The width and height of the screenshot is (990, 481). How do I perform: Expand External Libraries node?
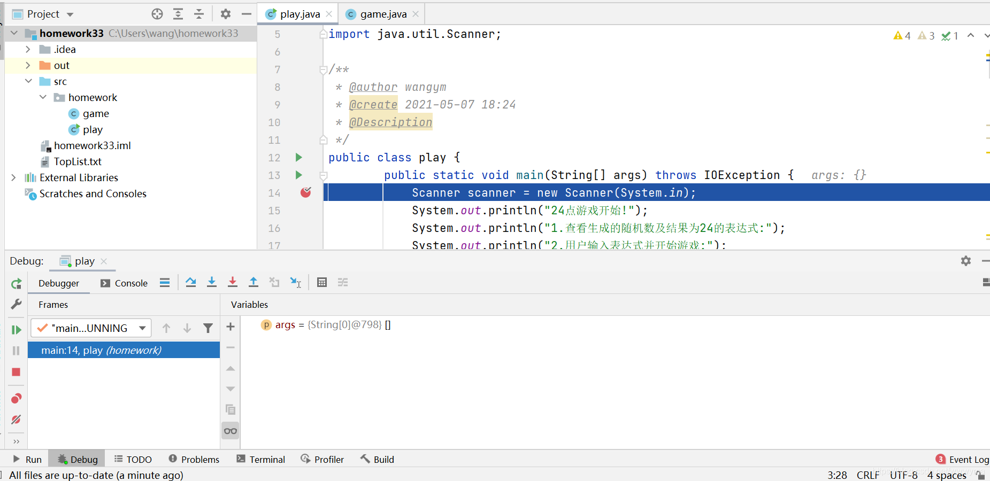(x=14, y=177)
